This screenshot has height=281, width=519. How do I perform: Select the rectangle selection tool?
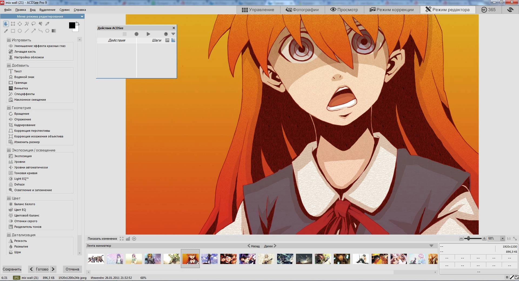[13, 24]
